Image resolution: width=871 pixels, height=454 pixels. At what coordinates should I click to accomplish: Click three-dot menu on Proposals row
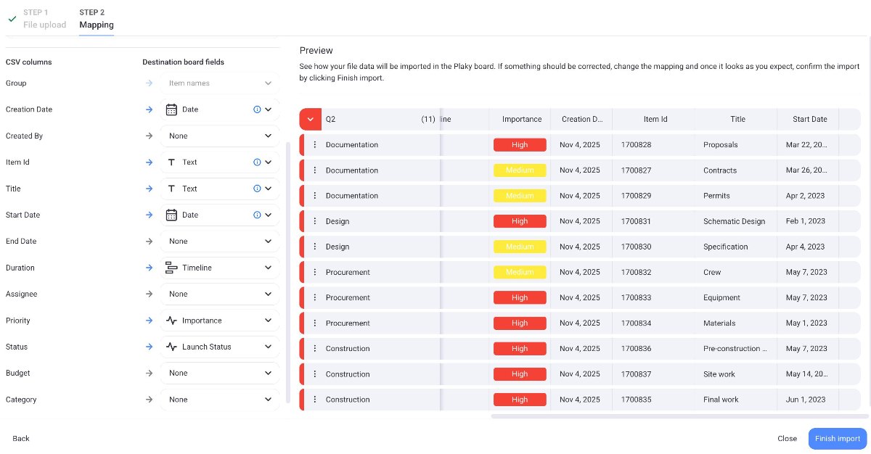(x=314, y=145)
